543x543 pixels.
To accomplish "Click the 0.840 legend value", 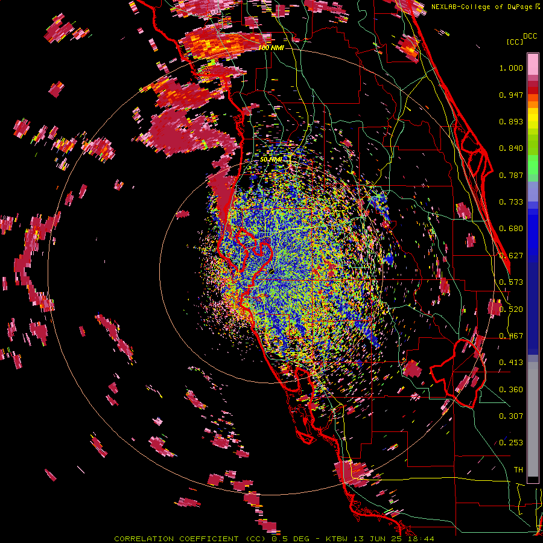I will pyautogui.click(x=511, y=148).
